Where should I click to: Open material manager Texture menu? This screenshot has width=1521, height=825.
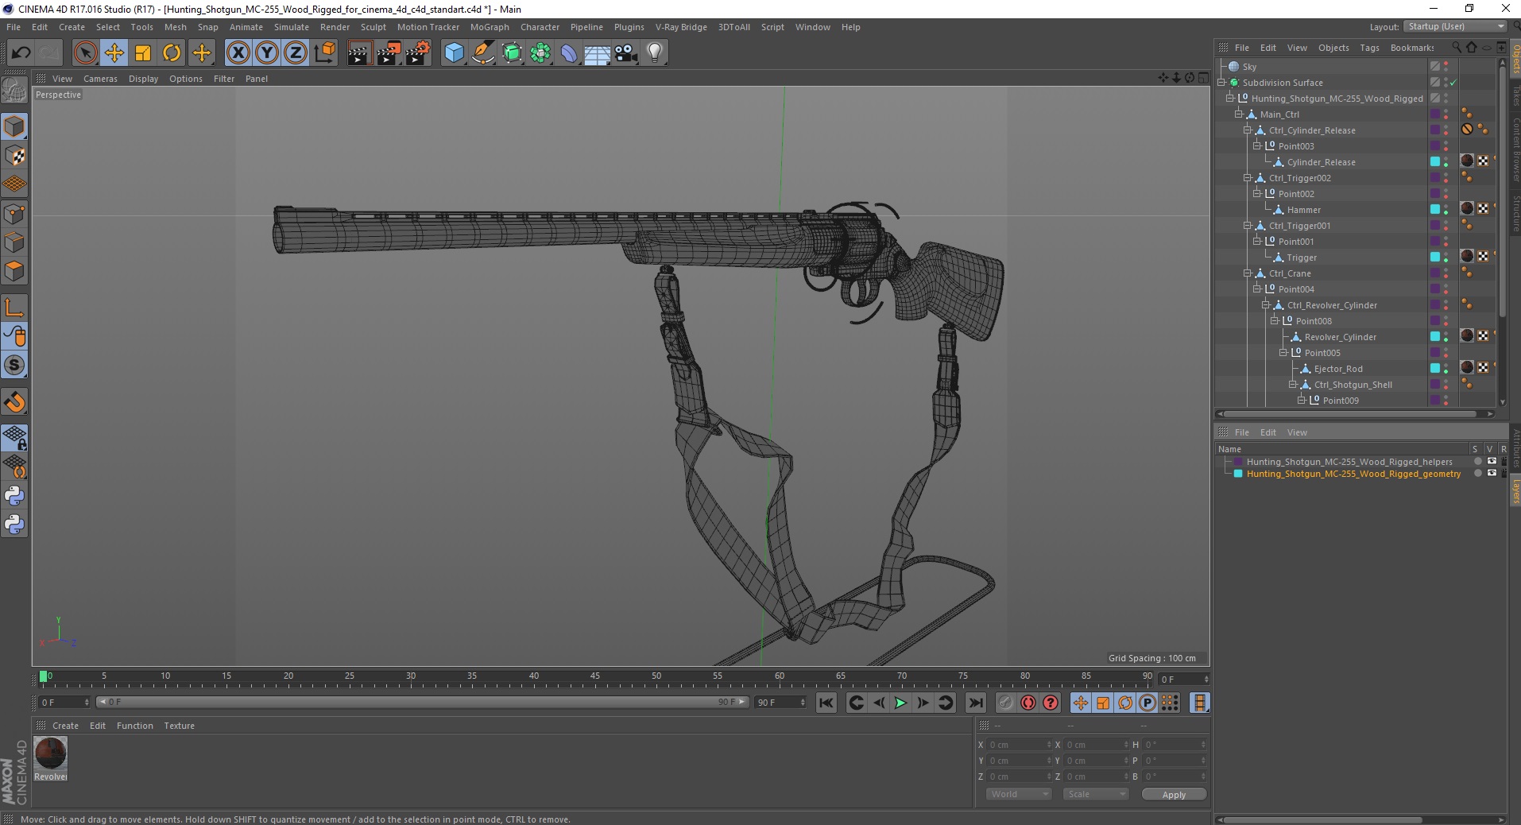(179, 726)
